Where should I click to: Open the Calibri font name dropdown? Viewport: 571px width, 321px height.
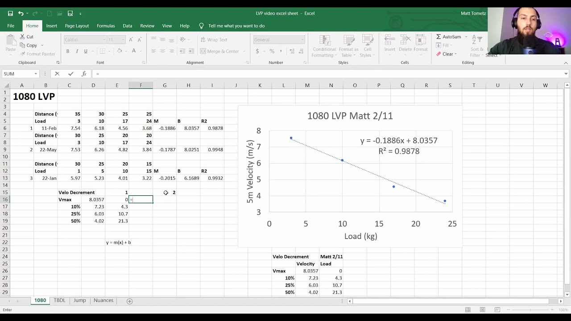pos(103,40)
